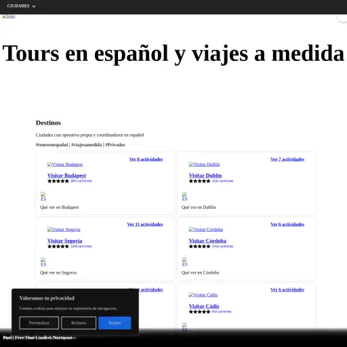Open the Visitar Cádiz image thumbnail

[203, 295]
